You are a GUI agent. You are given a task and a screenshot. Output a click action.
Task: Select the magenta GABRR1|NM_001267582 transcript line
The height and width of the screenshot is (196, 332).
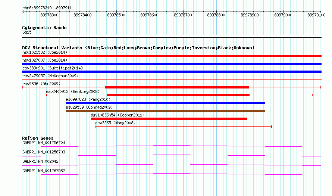[x=172, y=174]
